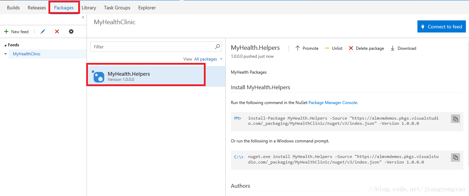Click the pencil edit feed icon
The height and width of the screenshot is (196, 469).
(x=43, y=31)
